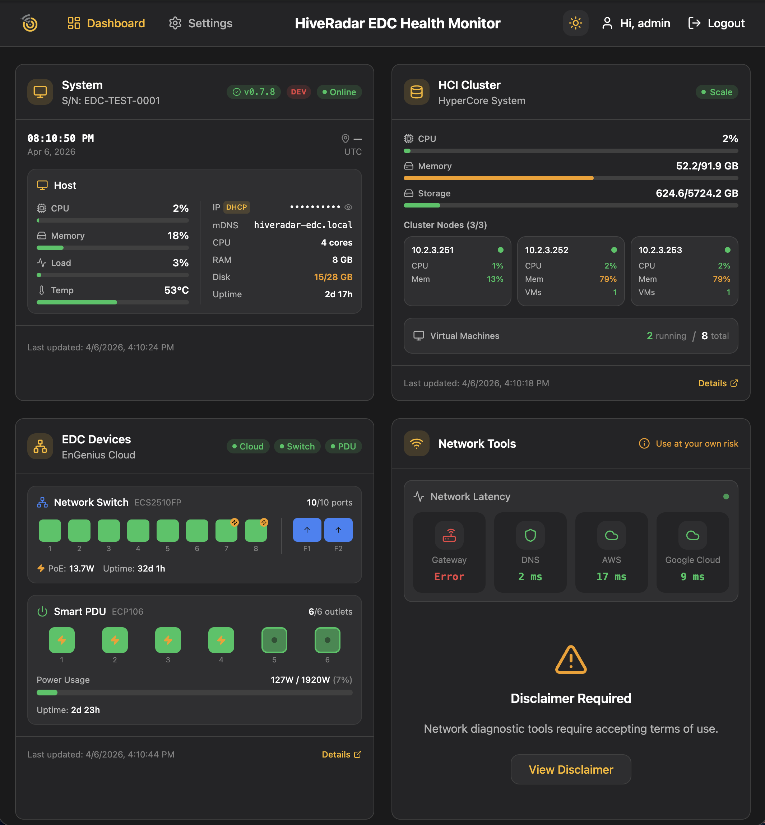Click the Temp thermometer icon
This screenshot has height=825, width=765.
point(42,290)
